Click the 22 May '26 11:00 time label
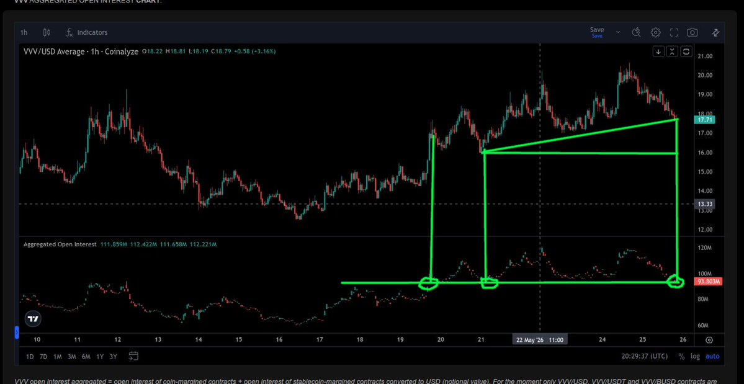This screenshot has width=744, height=384. click(x=540, y=340)
